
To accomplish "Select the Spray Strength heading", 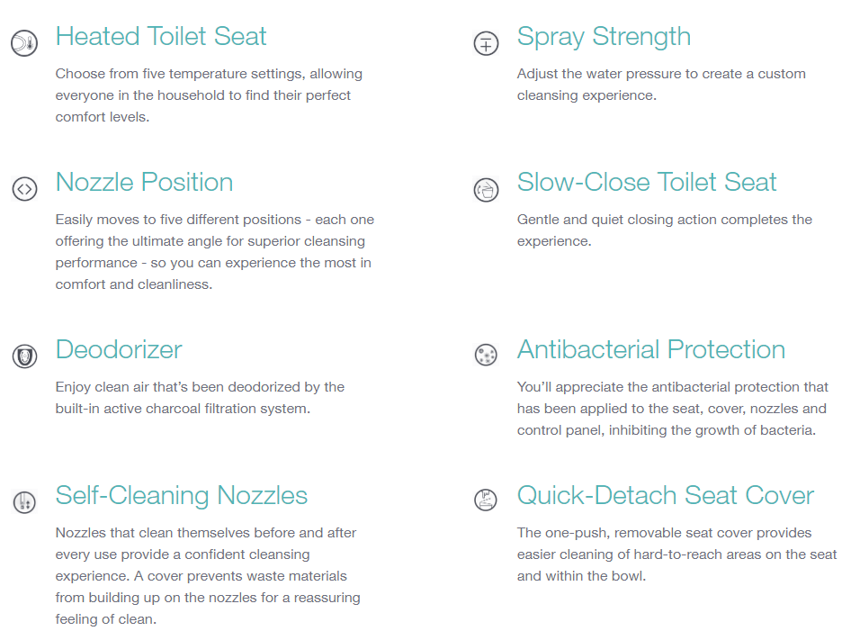I will [x=604, y=37].
